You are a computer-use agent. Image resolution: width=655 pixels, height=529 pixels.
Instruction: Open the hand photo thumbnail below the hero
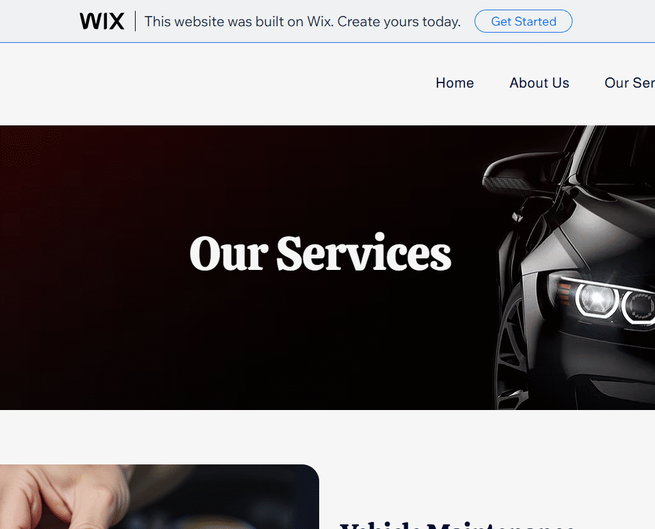tap(159, 496)
